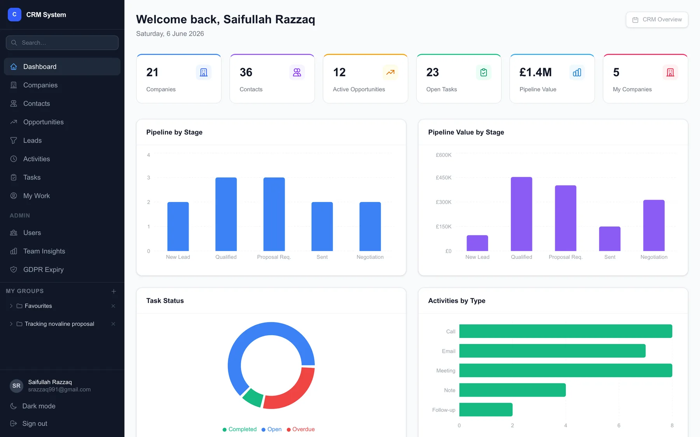Open the 36 Contacts stat card

coord(272,78)
